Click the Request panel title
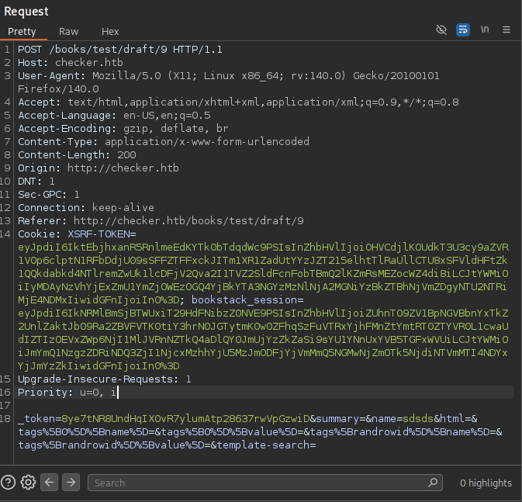 click(26, 11)
